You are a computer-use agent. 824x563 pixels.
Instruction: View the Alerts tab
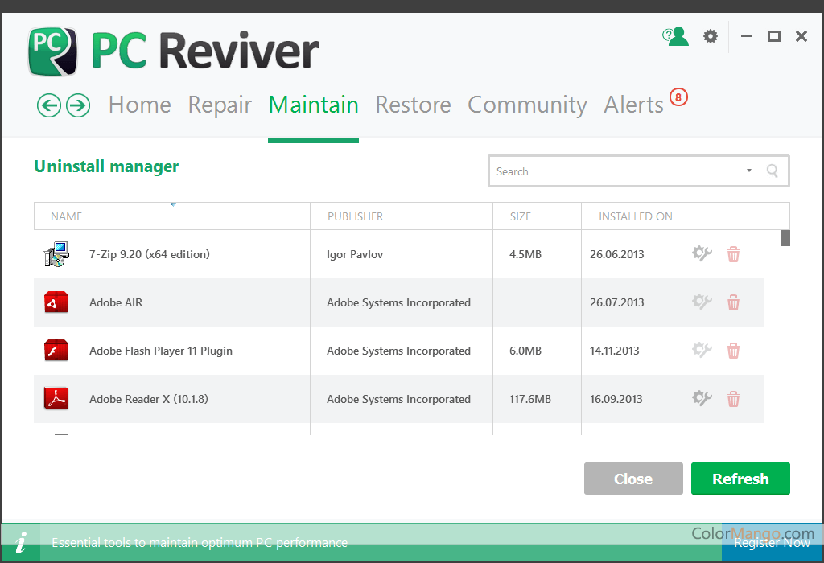633,105
